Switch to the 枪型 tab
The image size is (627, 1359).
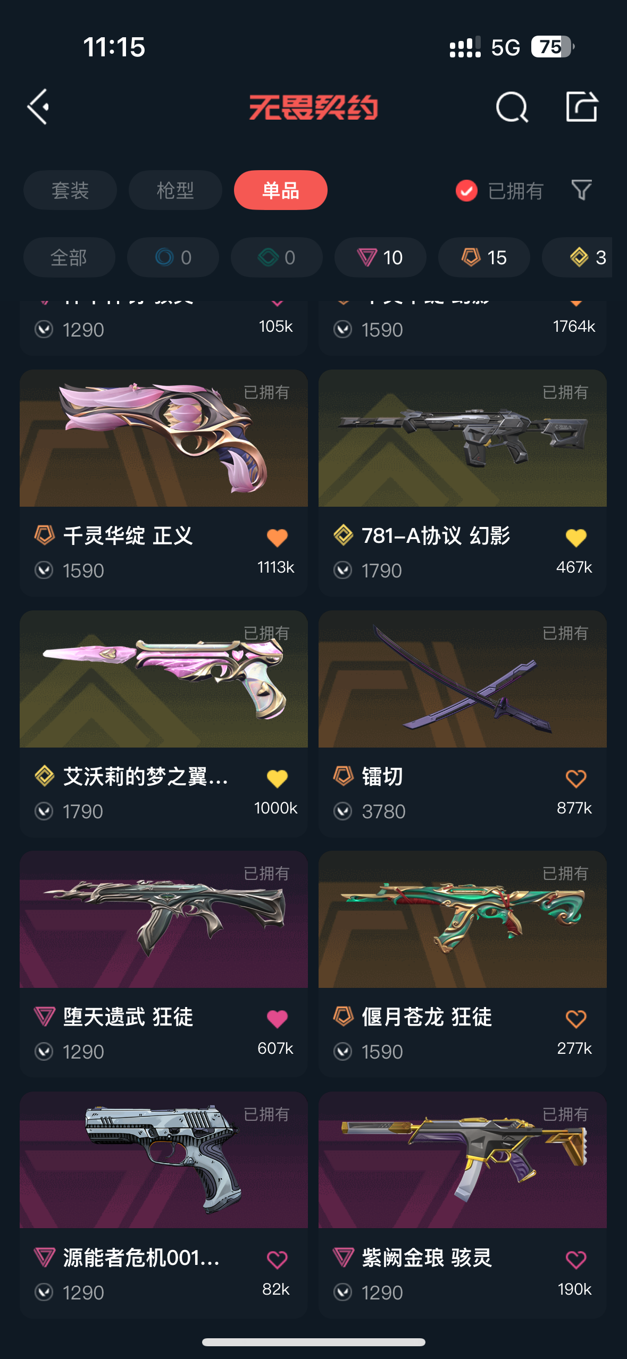[175, 190]
